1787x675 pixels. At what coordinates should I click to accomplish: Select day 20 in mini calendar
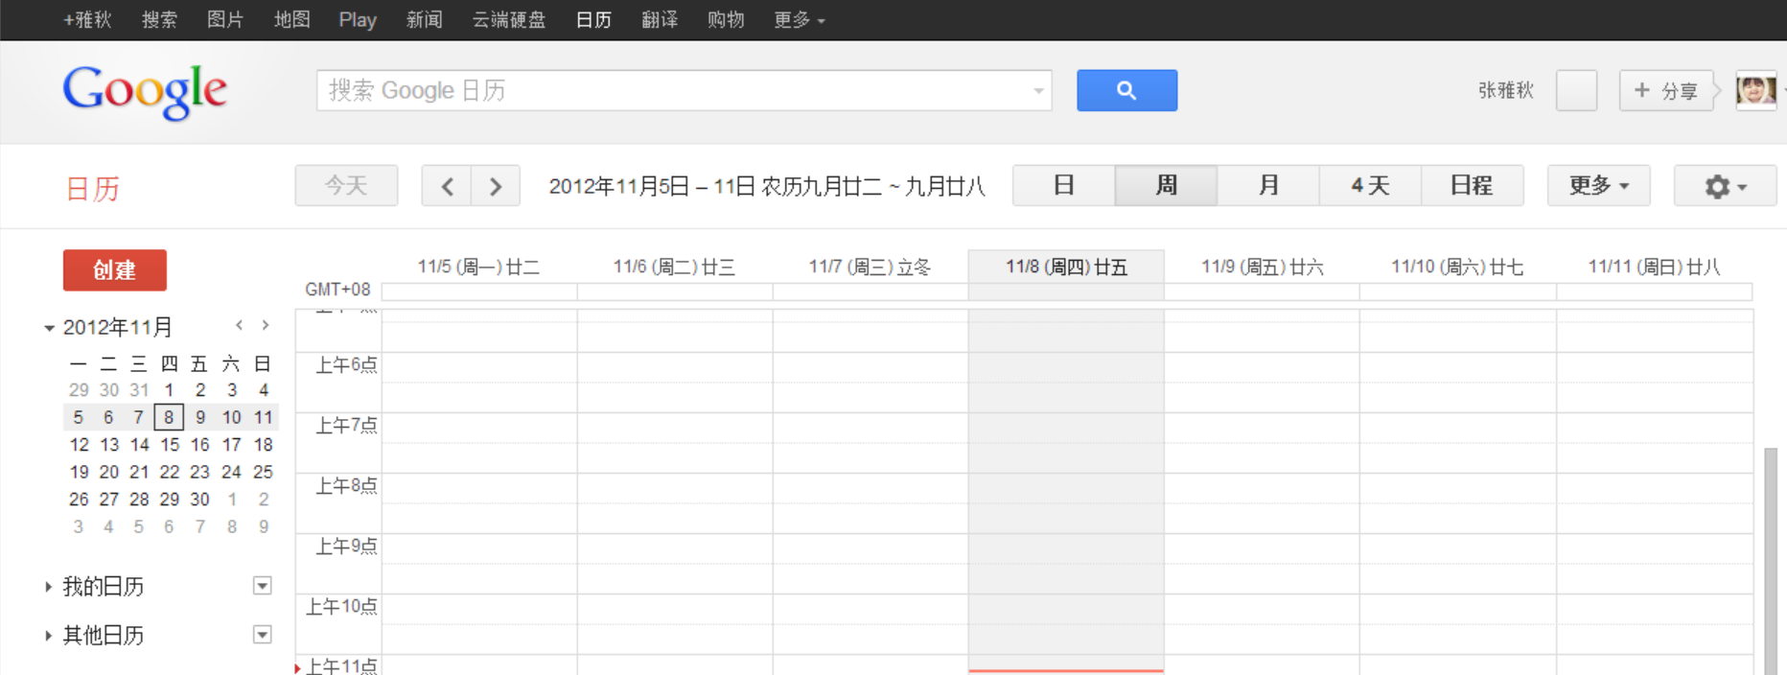click(x=109, y=472)
